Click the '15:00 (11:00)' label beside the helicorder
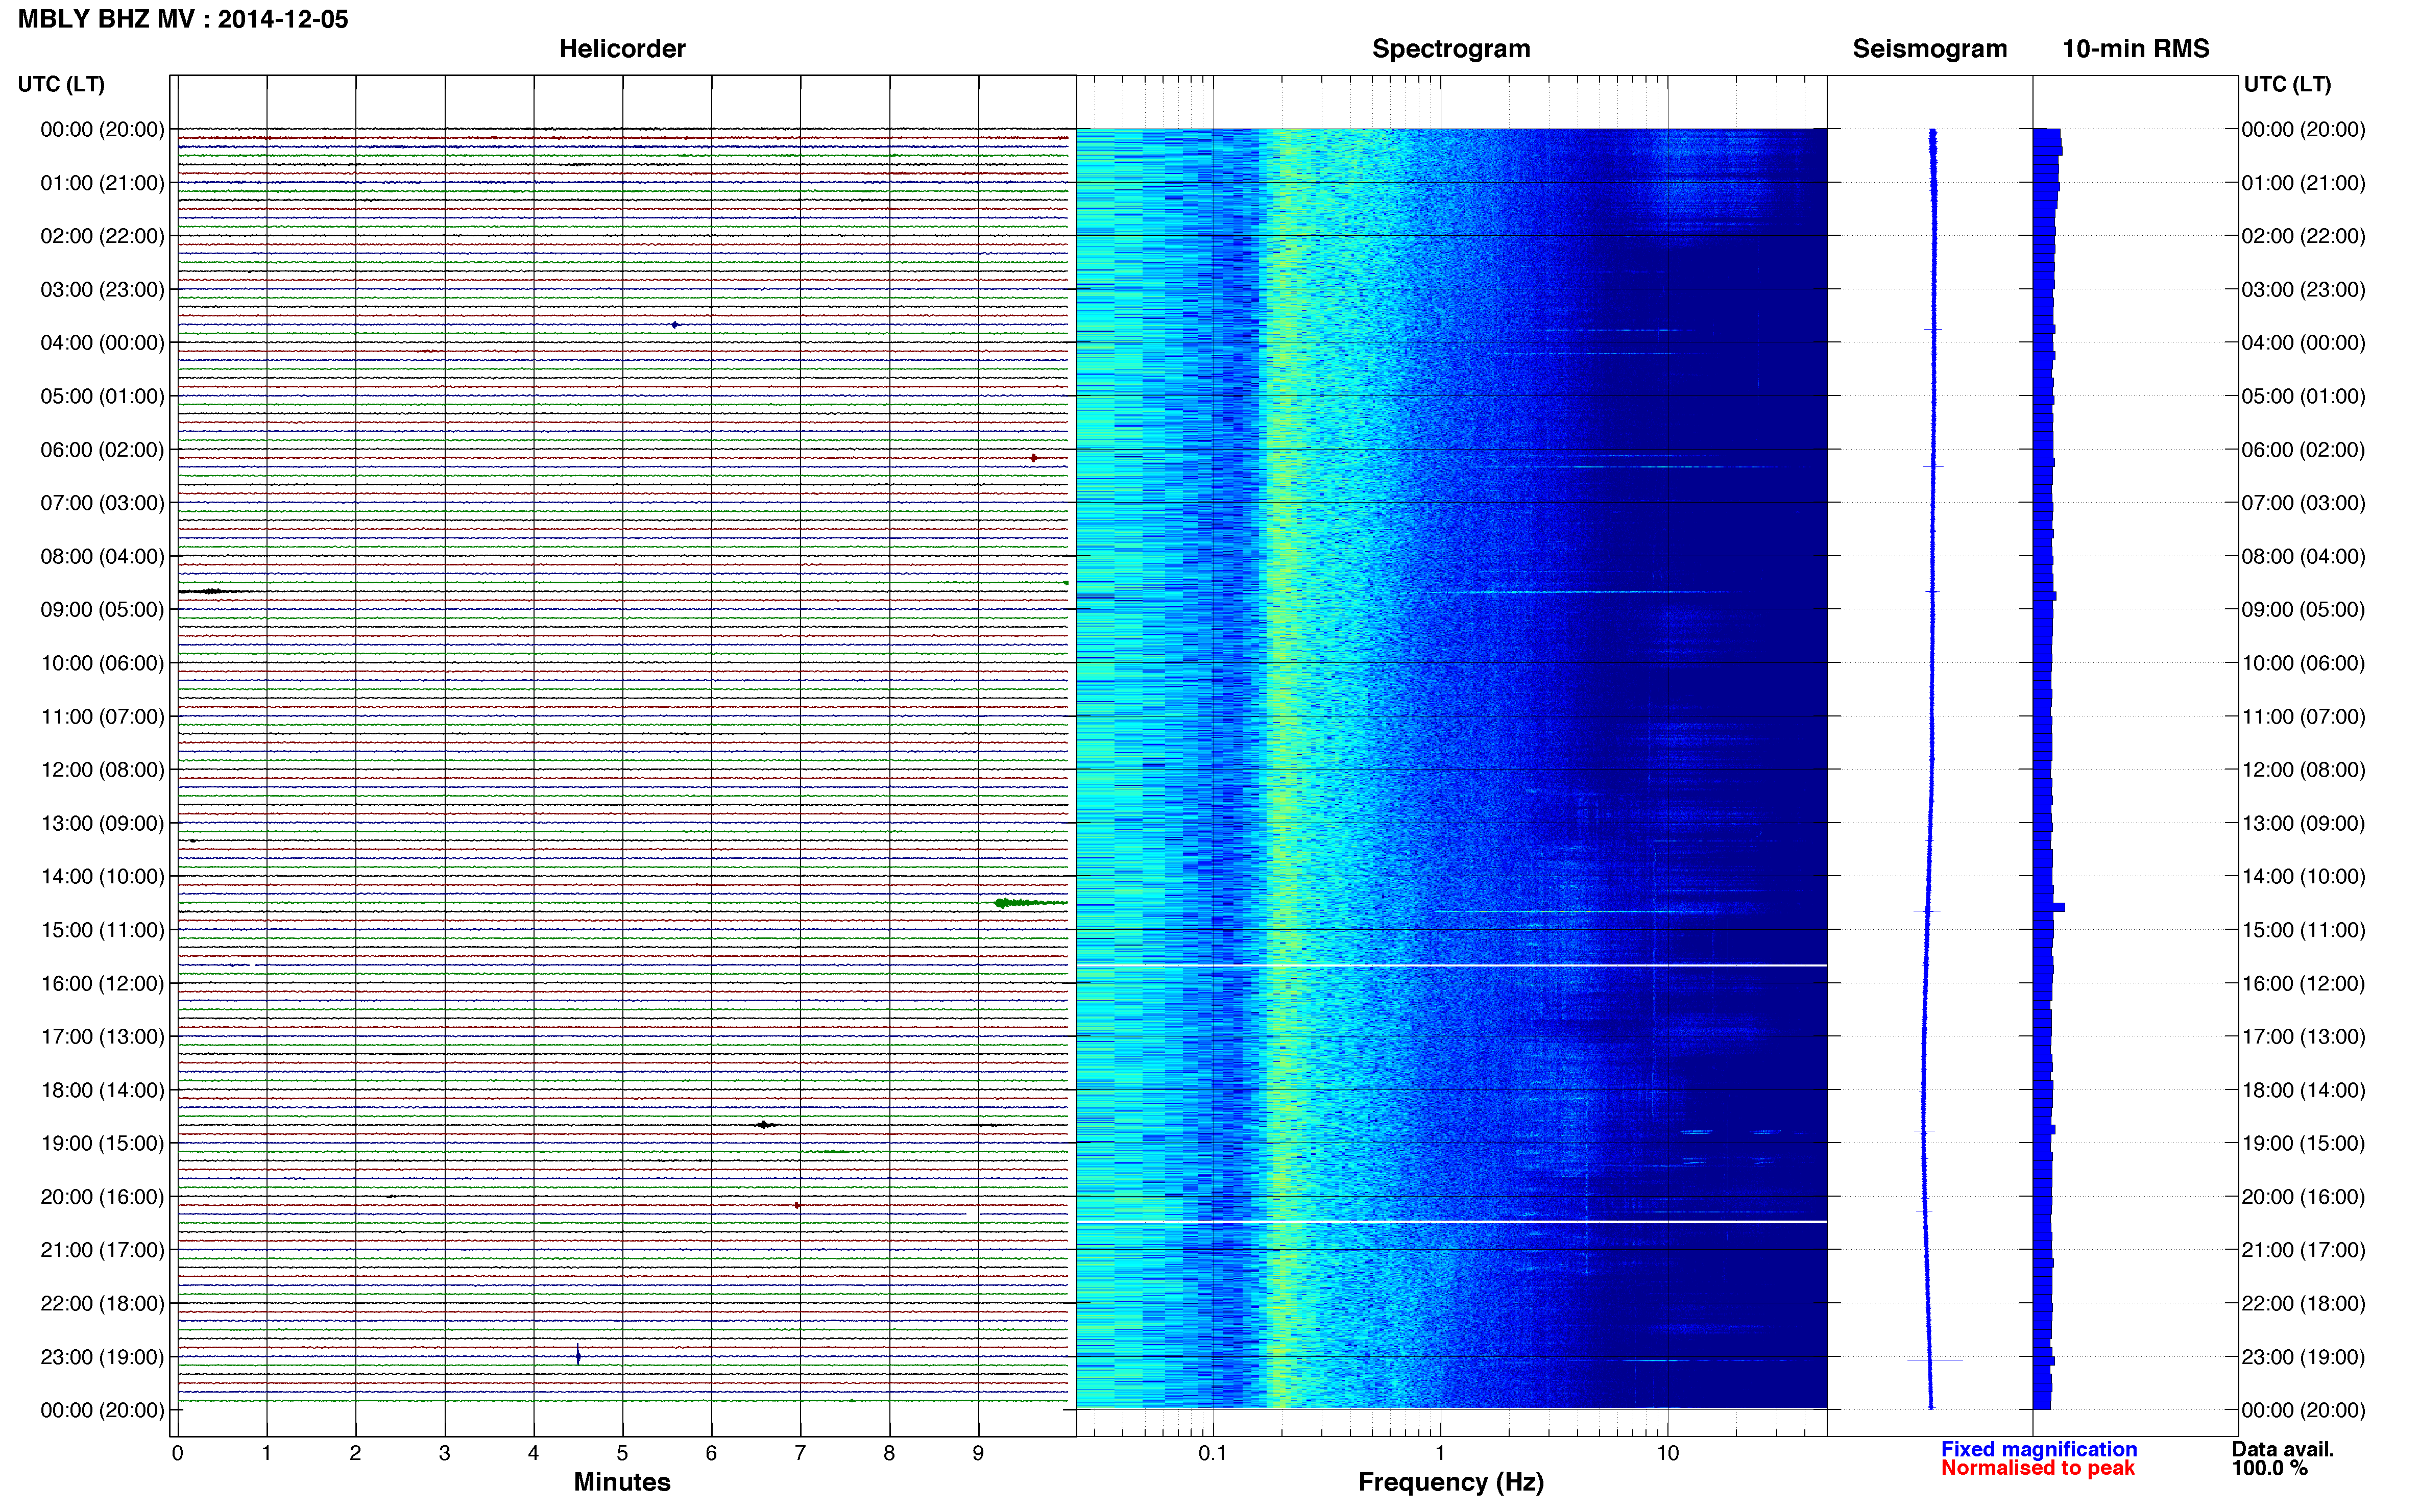The image size is (2420, 1512). (x=102, y=930)
